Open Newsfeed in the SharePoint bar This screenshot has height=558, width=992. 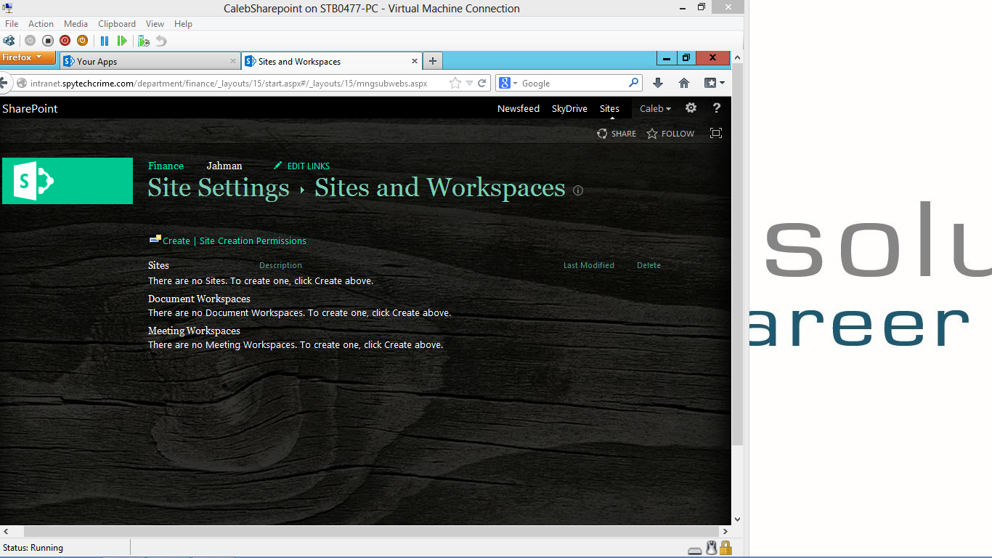point(519,108)
